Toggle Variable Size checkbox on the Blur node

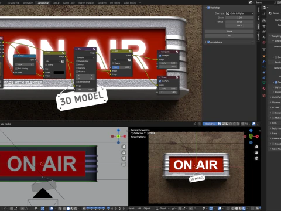pyautogui.click(x=77, y=61)
